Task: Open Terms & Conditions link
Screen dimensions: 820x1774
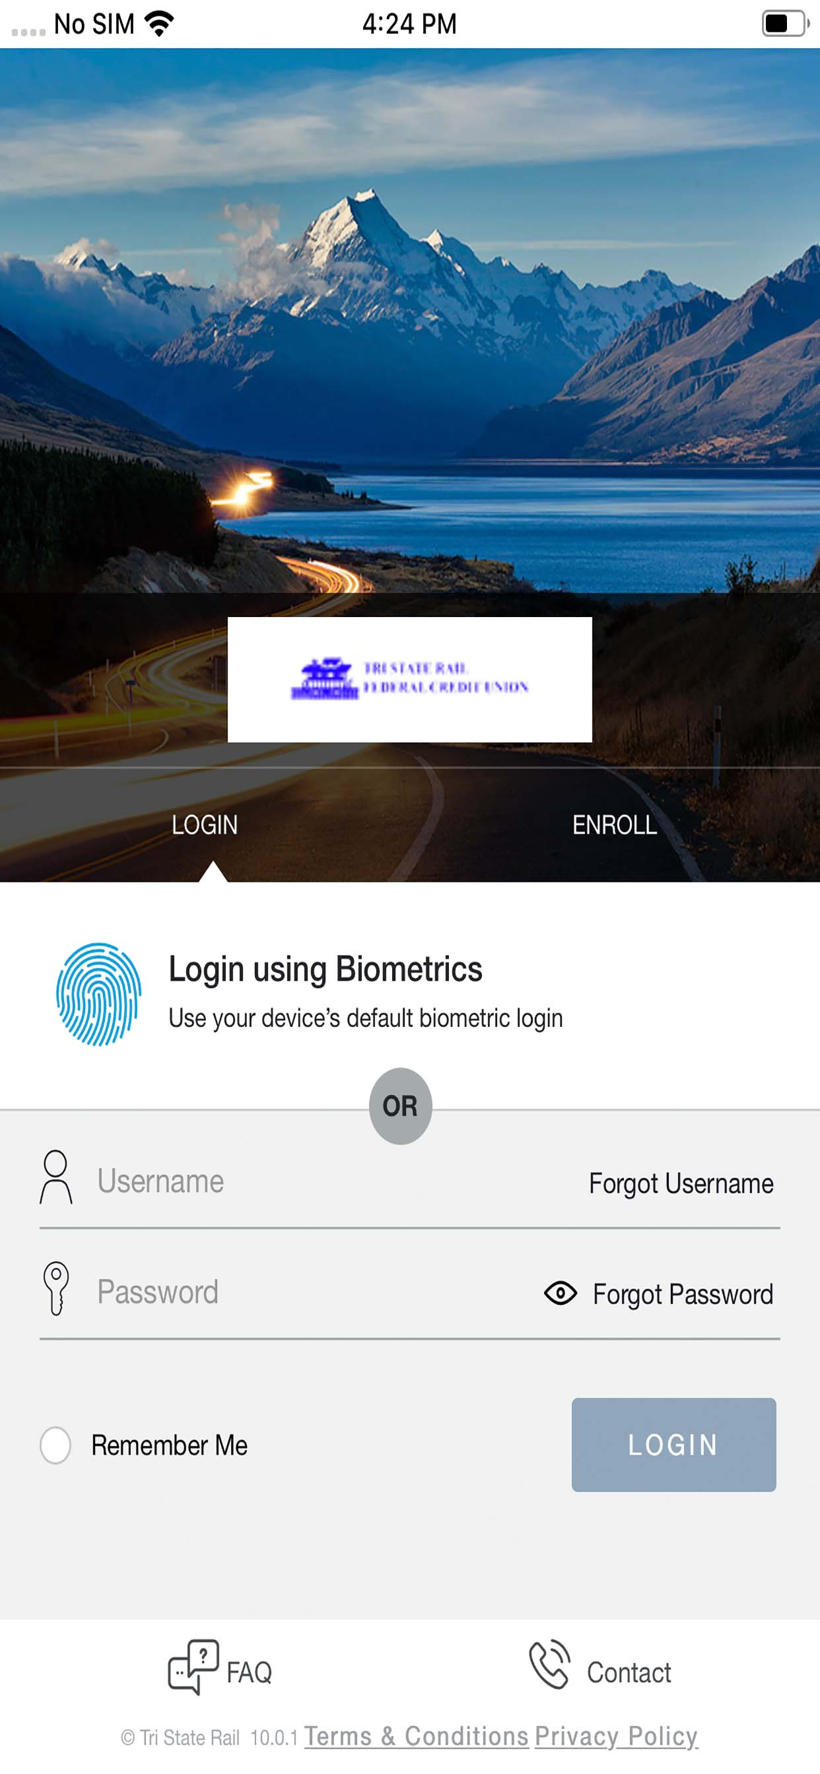Action: coord(416,1736)
